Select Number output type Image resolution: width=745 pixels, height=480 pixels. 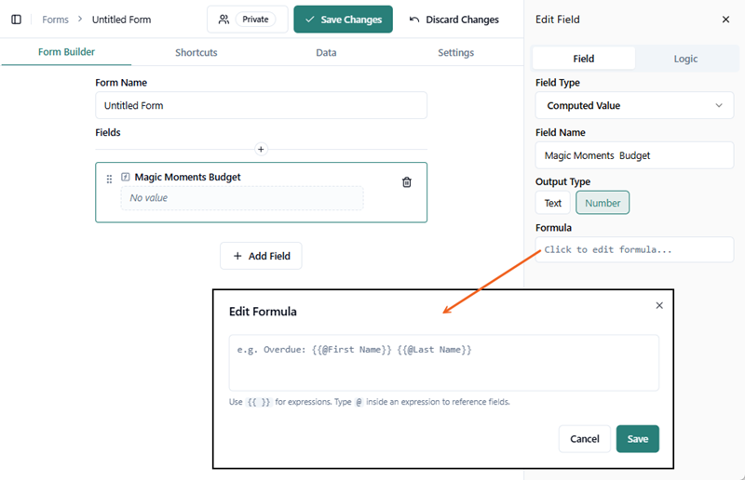click(603, 203)
